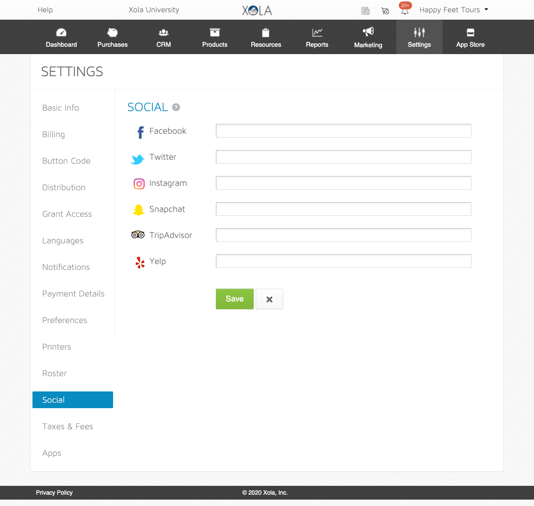Open Button Code settings section
534x506 pixels.
click(66, 161)
